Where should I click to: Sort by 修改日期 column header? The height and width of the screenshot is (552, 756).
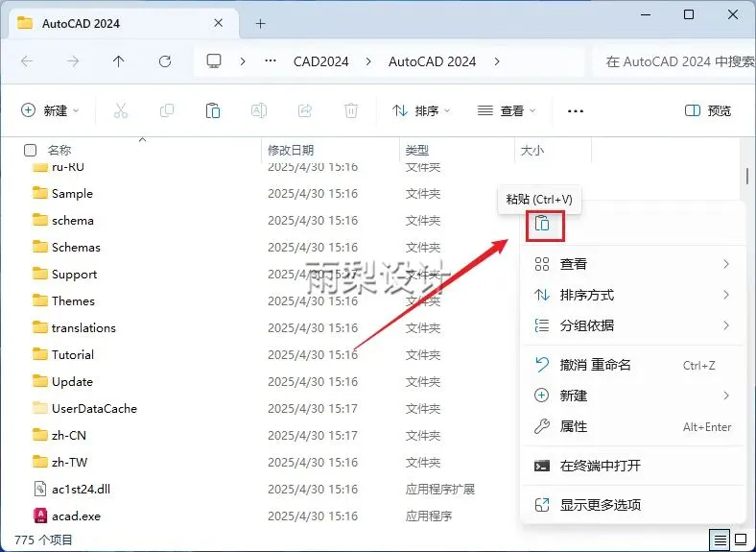[291, 150]
